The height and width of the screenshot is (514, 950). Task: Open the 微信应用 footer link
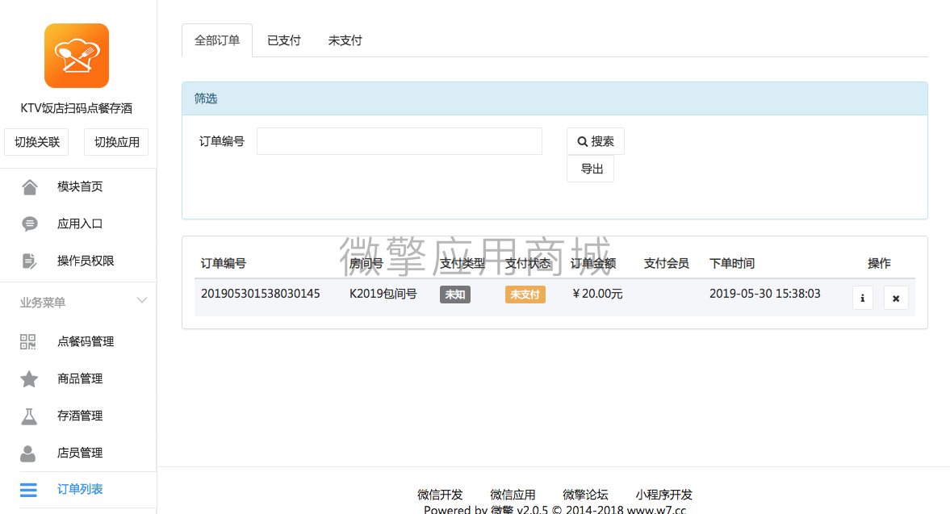pyautogui.click(x=513, y=495)
